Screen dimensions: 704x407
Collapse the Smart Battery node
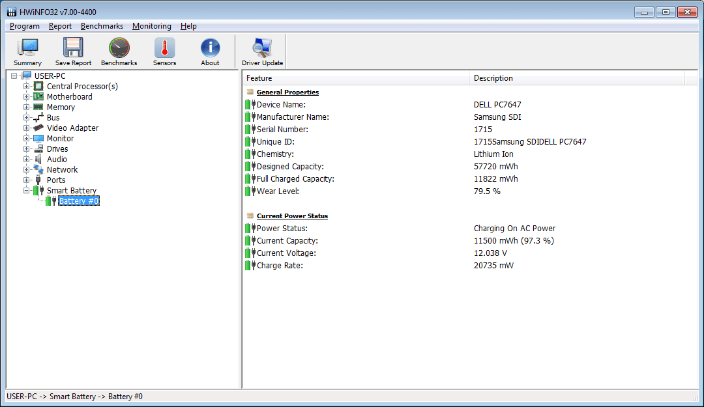(27, 190)
